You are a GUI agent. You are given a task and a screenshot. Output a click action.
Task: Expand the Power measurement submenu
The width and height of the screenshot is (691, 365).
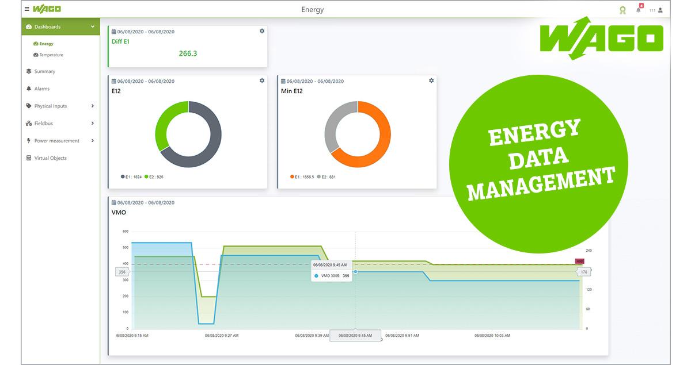(93, 140)
